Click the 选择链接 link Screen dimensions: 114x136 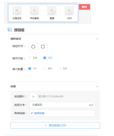point(39,113)
